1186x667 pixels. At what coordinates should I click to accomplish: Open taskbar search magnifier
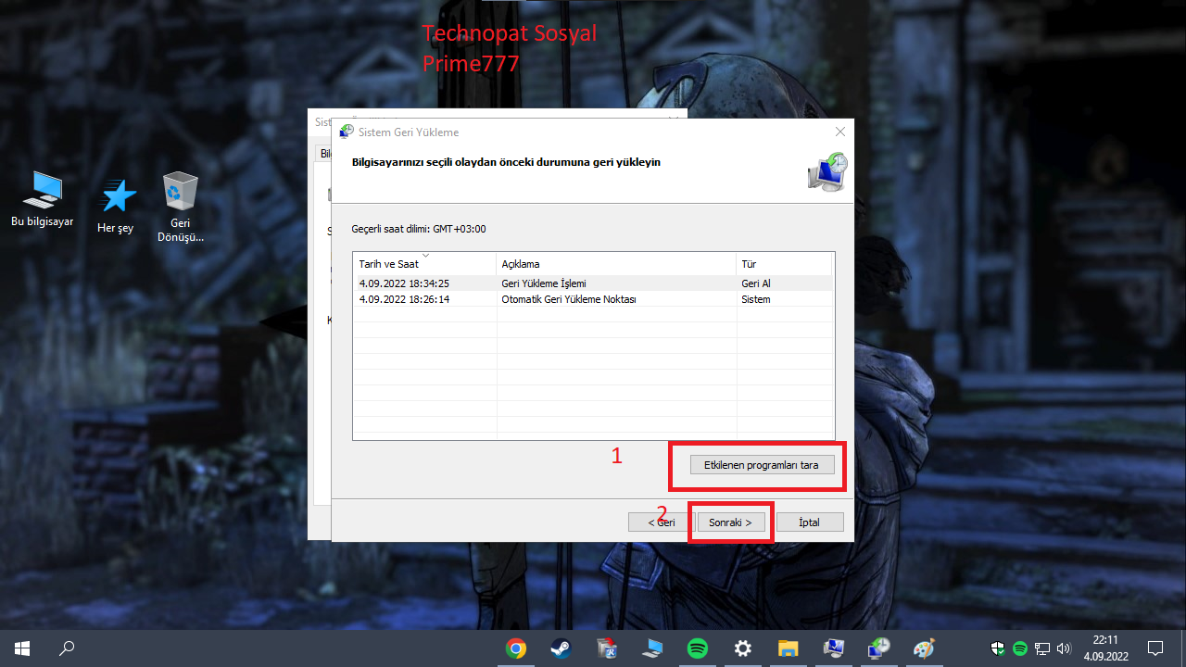(67, 648)
